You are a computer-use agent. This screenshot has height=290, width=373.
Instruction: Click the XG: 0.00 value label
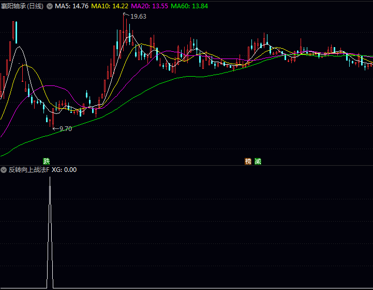coord(64,170)
